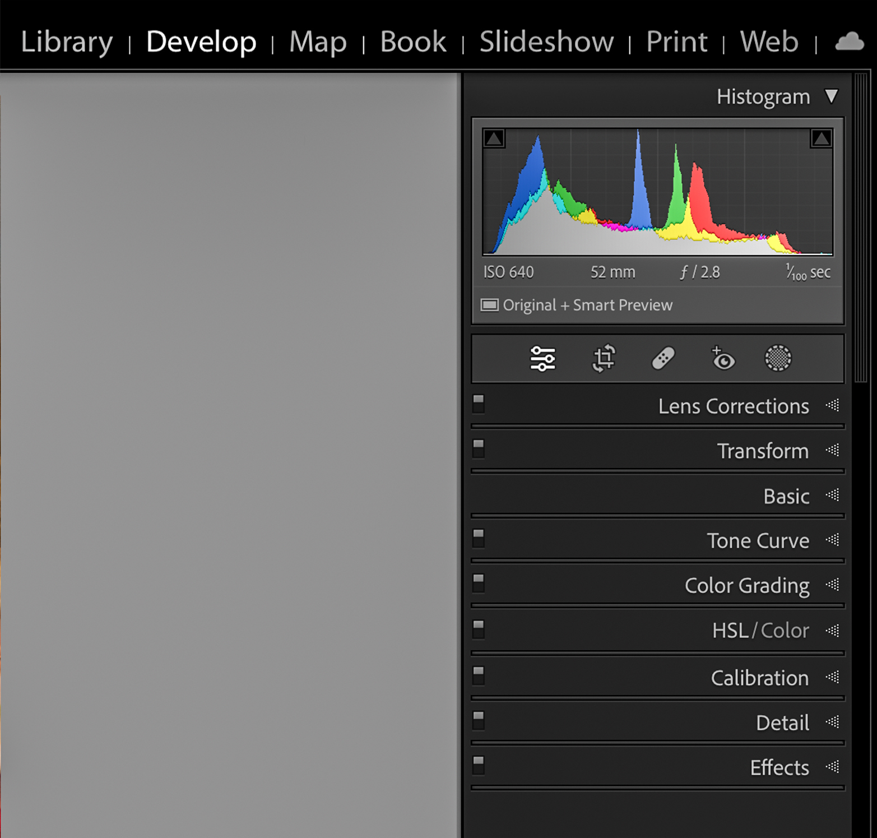Click the Tone Curve panel title
The height and width of the screenshot is (838, 877).
pos(758,540)
